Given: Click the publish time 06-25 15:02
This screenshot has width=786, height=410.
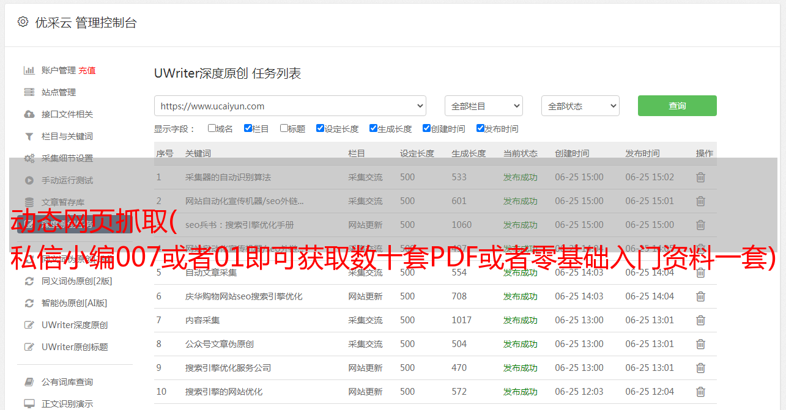Looking at the screenshot, I should coord(650,177).
